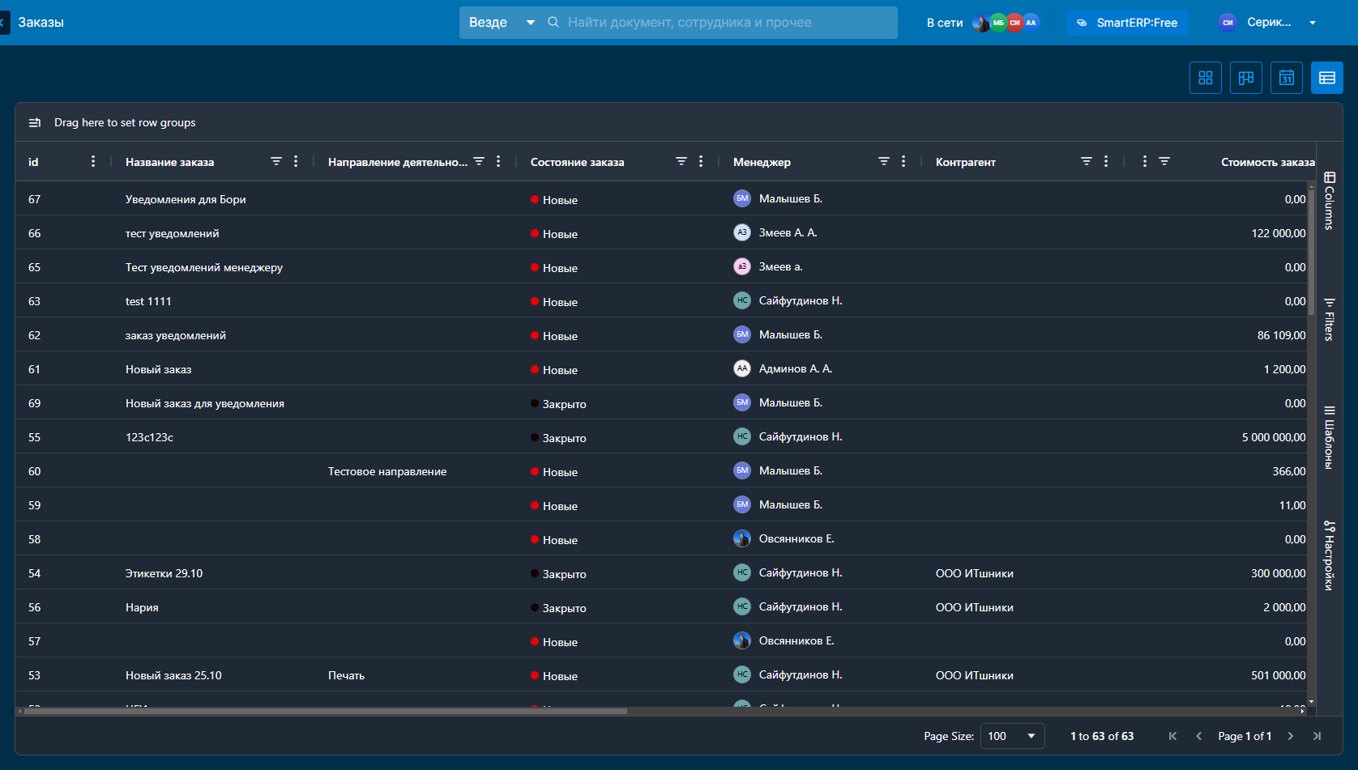1358x770 pixels.
Task: Open filter for Название заказа column
Action: [276, 161]
